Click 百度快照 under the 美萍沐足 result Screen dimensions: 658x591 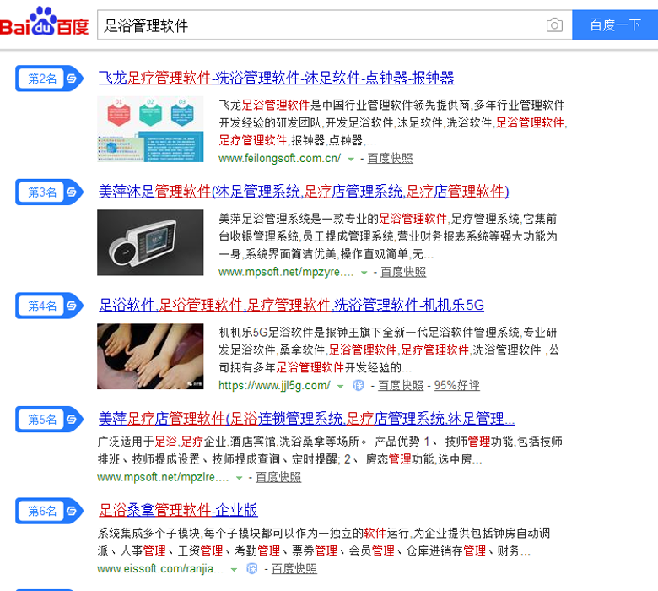[403, 272]
